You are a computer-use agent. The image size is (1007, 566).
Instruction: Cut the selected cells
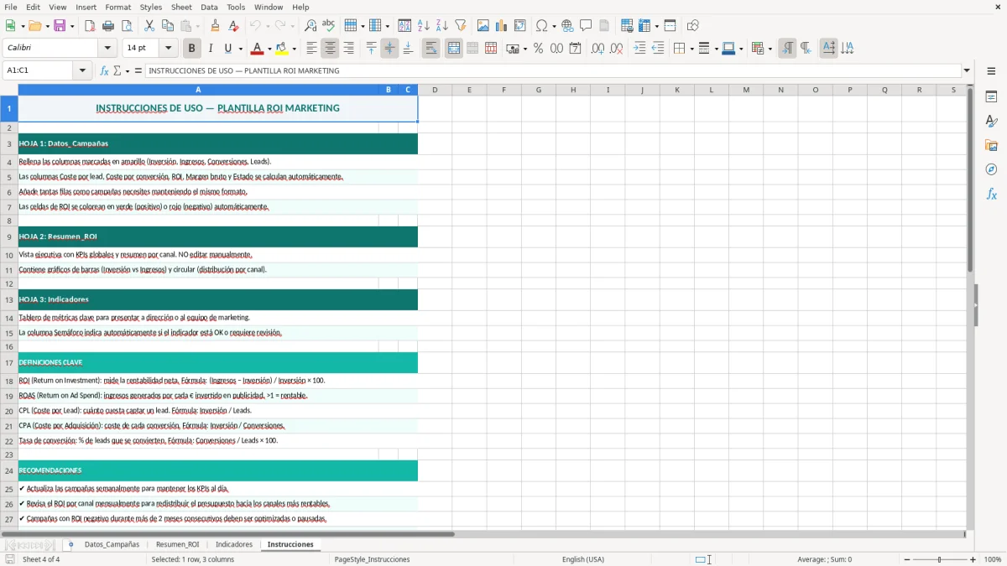[x=149, y=26]
